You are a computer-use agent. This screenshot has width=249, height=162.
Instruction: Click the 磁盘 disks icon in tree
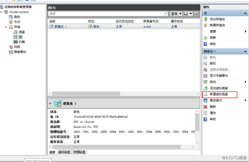pos(15,32)
